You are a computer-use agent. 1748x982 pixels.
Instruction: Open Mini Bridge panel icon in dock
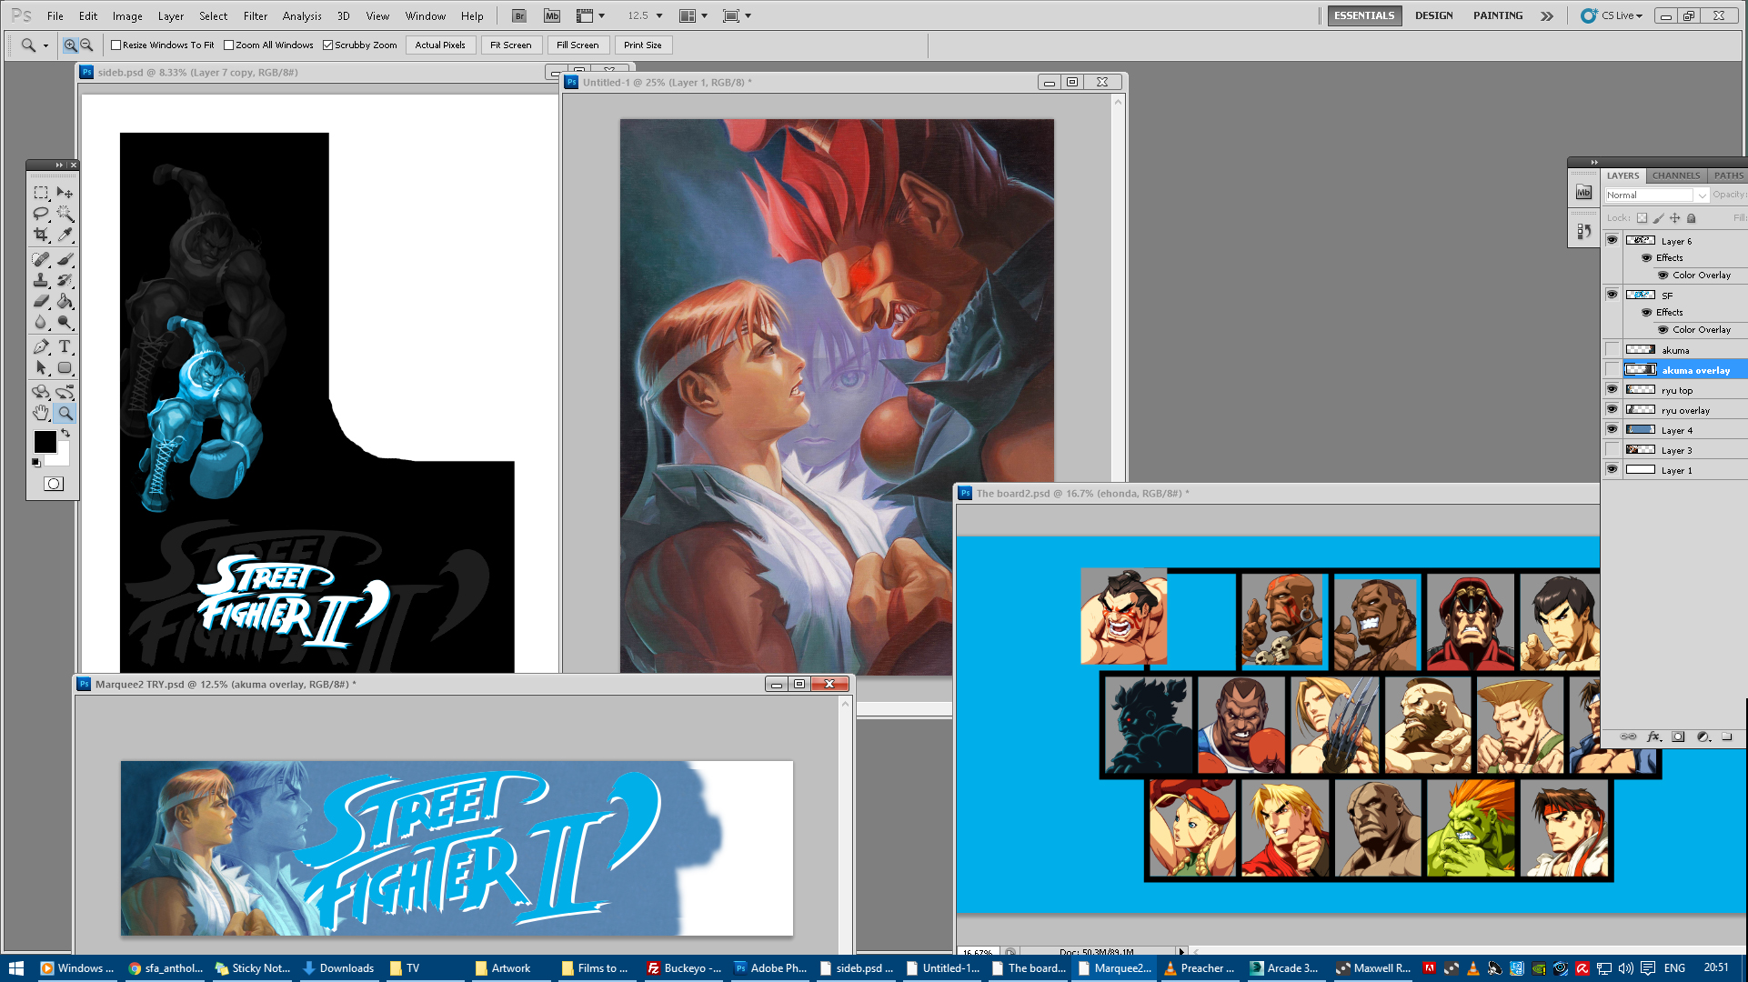click(x=1583, y=192)
